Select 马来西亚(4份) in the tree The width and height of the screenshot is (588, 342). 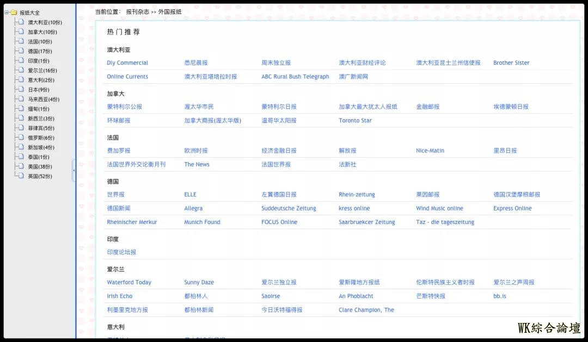coord(44,100)
